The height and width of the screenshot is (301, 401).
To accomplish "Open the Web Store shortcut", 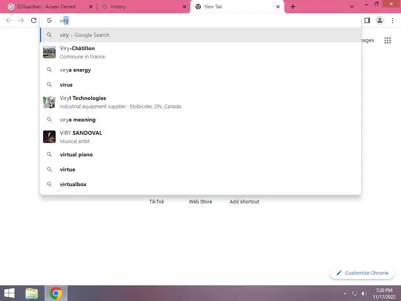I will point(200,202).
